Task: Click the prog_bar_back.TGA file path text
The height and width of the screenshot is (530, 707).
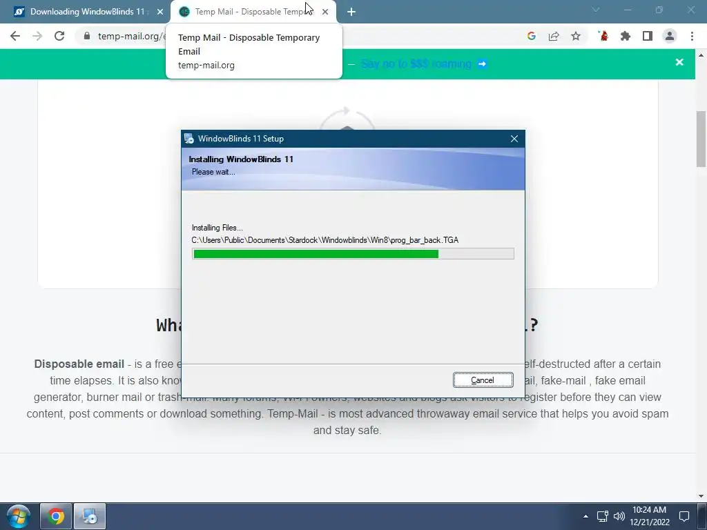Action: [x=325, y=240]
